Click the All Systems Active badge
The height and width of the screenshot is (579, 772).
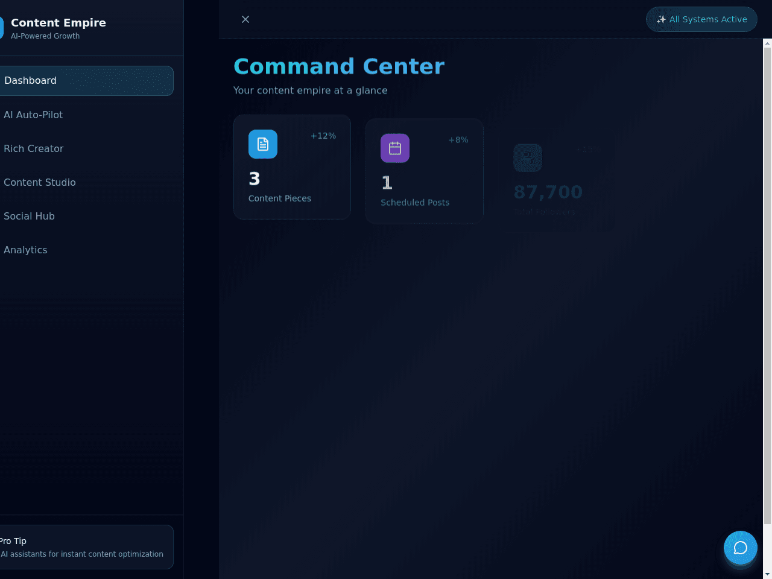click(x=701, y=19)
